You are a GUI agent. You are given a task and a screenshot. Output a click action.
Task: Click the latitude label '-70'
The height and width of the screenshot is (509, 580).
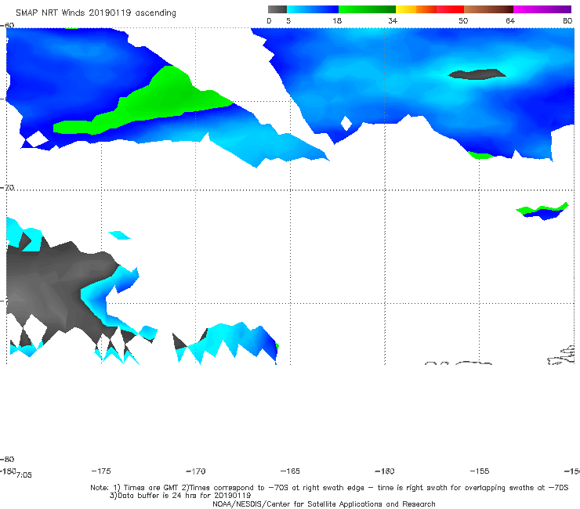7,188
